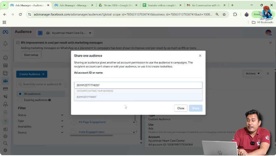Screen dimensions: 276x156
Task: Switch to the Google Drive tab
Action: click(118, 5)
